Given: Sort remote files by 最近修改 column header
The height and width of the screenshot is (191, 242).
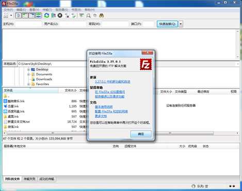Looking at the screenshot, I should pos(203,92).
